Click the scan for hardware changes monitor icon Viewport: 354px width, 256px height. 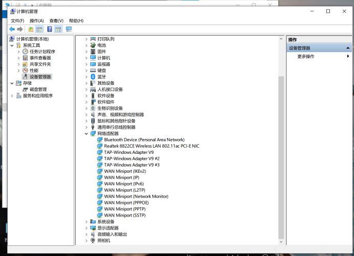click(x=69, y=29)
